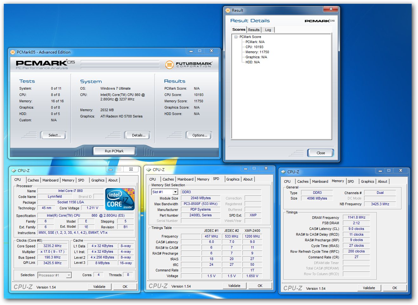Open the Graphics tab in CPU-Z Memory window

coord(367,181)
